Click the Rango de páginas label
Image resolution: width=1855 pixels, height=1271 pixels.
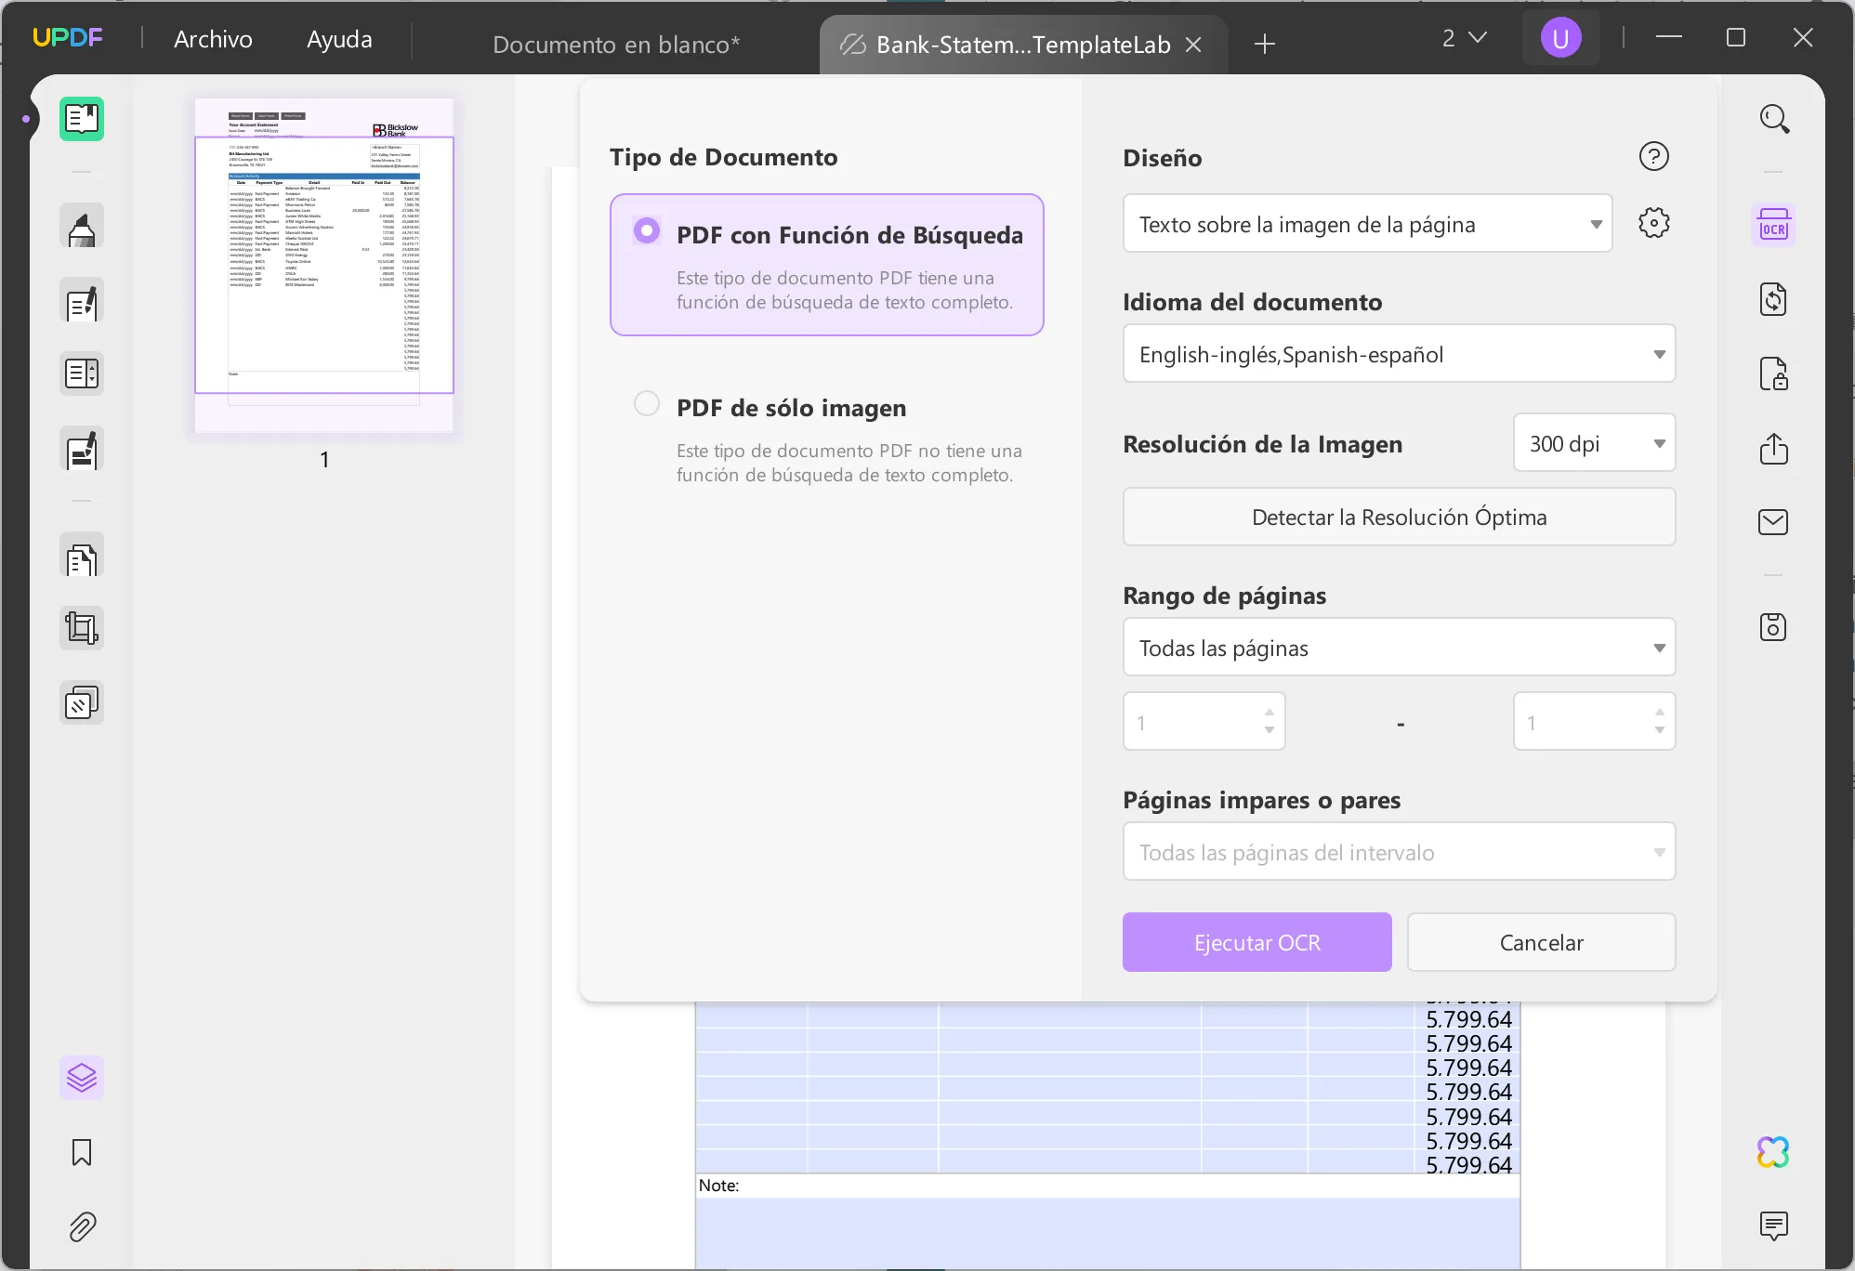(x=1224, y=596)
